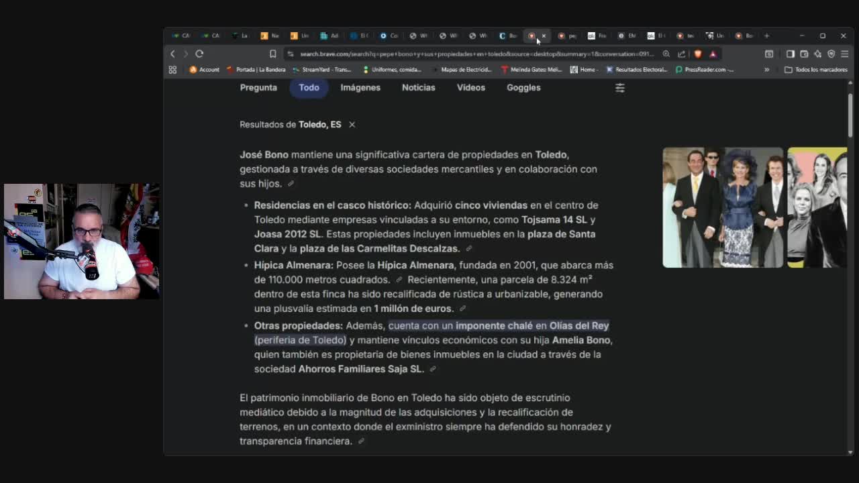Open the source link icon after 'Carmelitas Descalzas.'
Image resolution: width=859 pixels, height=483 pixels.
(x=468, y=249)
